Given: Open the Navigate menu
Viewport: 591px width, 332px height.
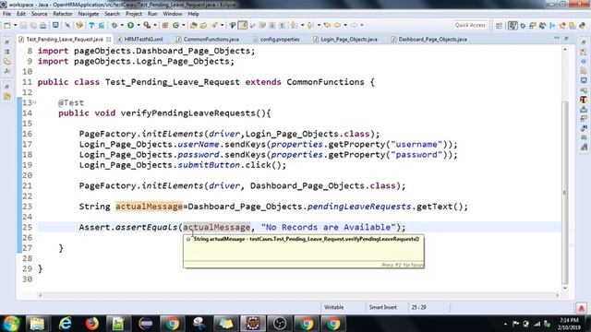Looking at the screenshot, I should click(89, 14).
